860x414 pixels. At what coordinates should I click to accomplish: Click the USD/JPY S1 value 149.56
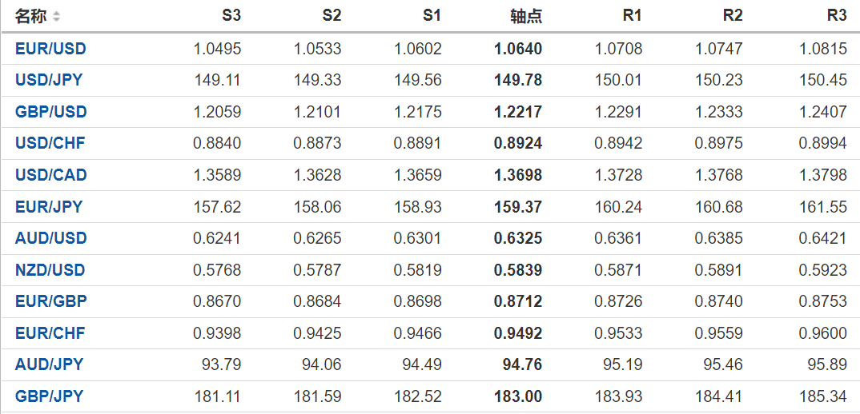pos(418,80)
